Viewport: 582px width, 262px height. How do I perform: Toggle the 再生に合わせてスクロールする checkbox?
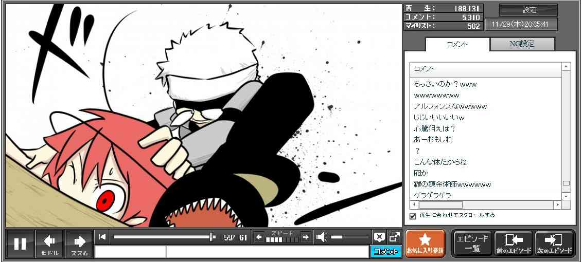pos(413,216)
